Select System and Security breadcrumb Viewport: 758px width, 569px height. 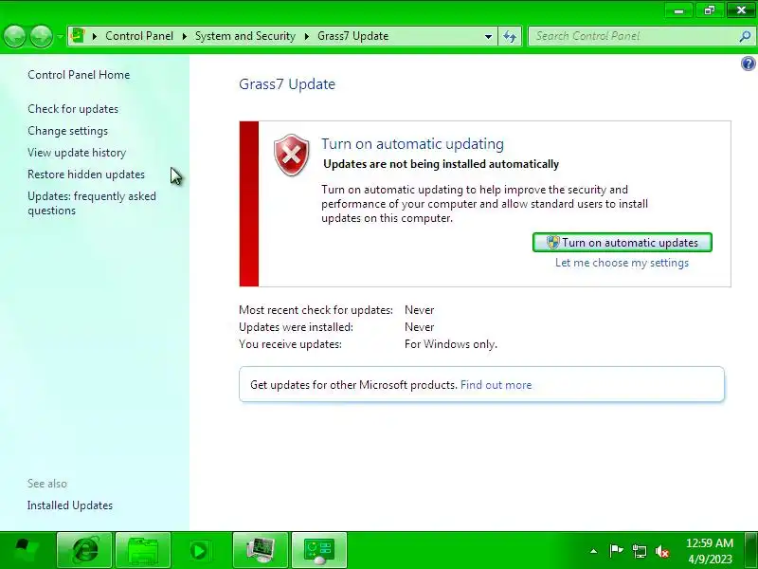tap(245, 36)
